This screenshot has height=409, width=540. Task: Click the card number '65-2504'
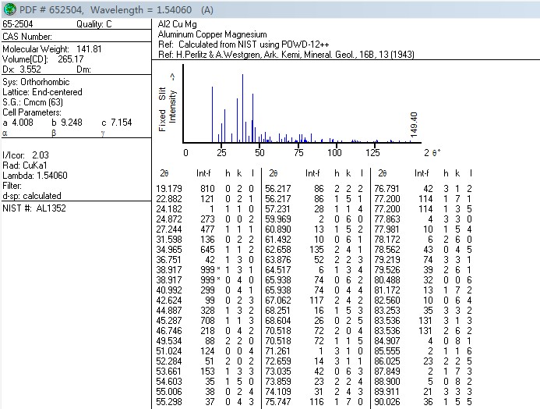[18, 24]
